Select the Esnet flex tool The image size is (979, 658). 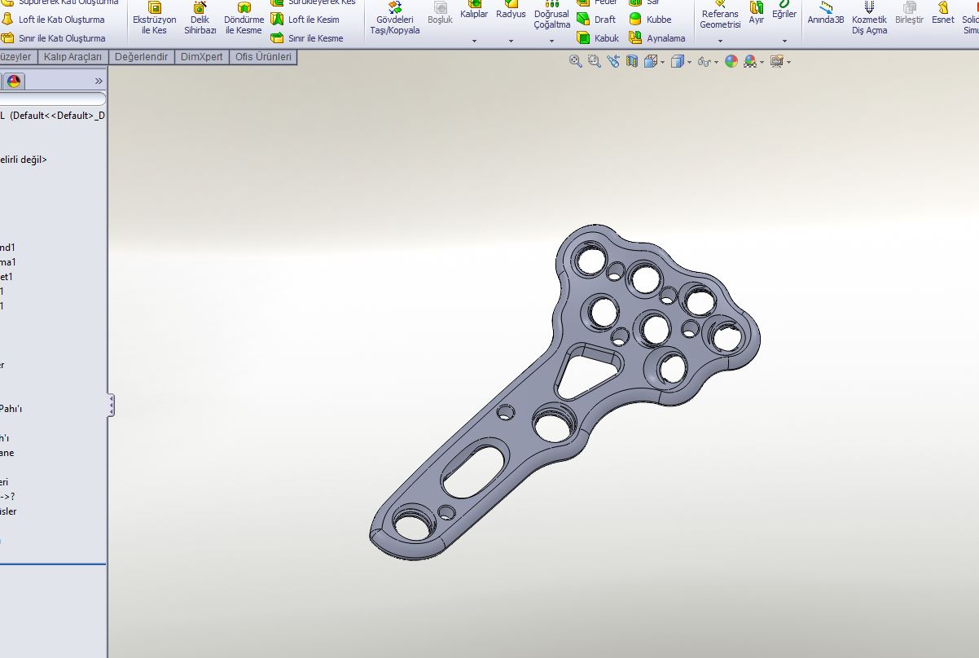[943, 14]
